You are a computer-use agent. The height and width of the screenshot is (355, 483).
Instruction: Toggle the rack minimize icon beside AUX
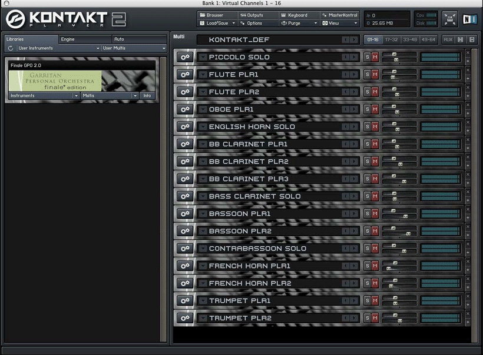pos(460,39)
